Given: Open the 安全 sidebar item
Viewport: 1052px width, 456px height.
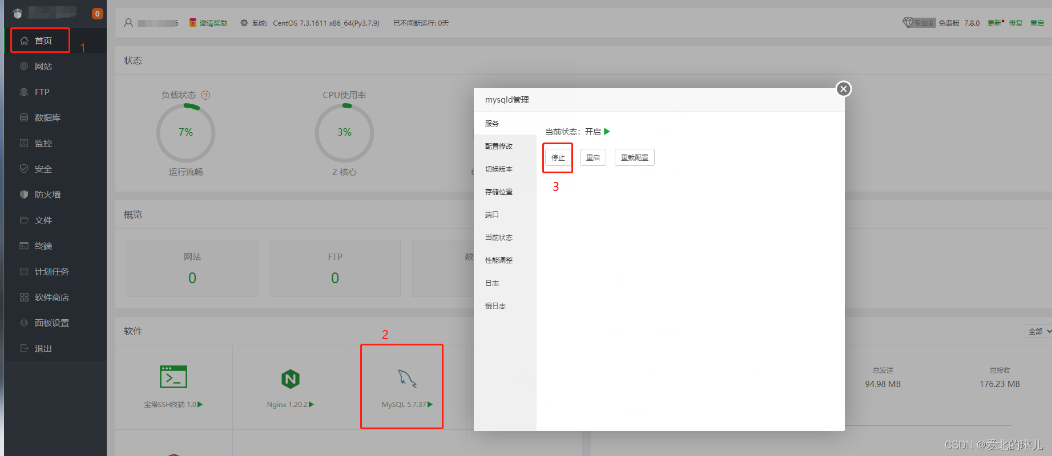Looking at the screenshot, I should [55, 169].
